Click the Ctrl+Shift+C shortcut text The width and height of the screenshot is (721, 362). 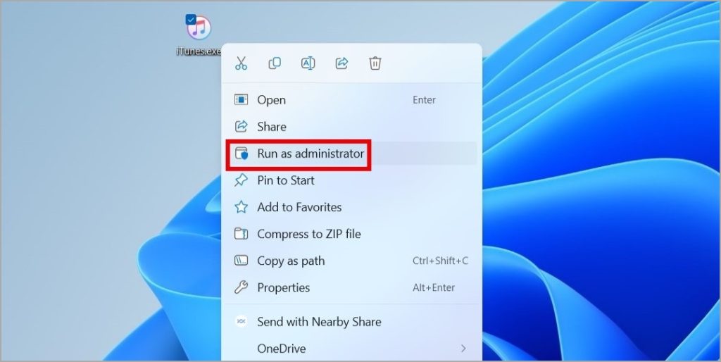pos(440,261)
